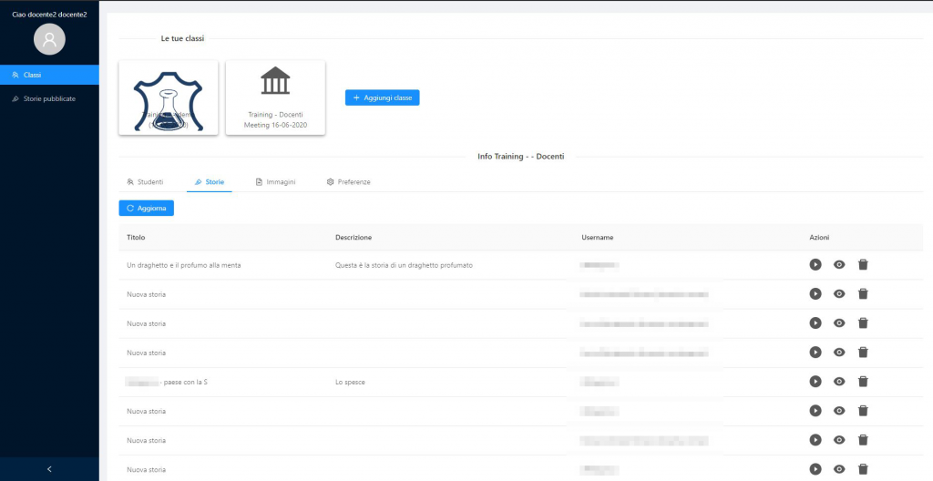The image size is (933, 481).
Task: Show preview of the first 'Nuova storia' entry
Action: [839, 293]
